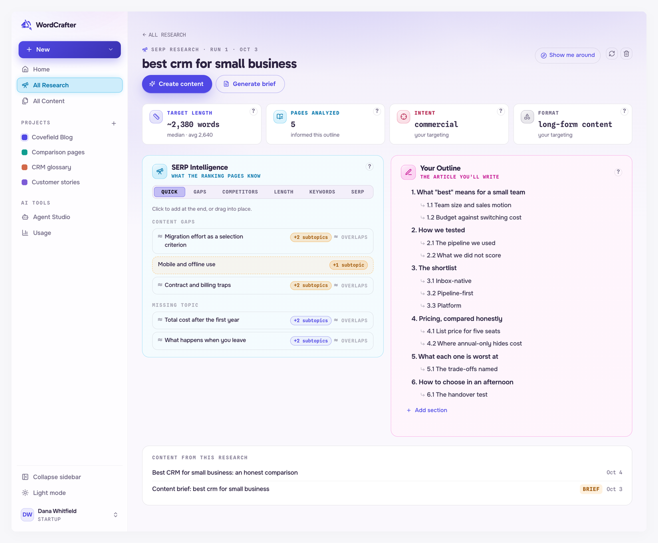Image resolution: width=658 pixels, height=543 pixels.
Task: Expand the New button dropdown
Action: click(111, 49)
